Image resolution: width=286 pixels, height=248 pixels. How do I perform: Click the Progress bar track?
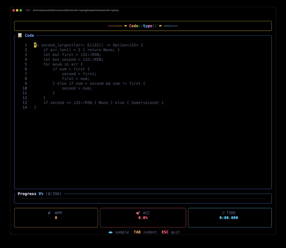pyautogui.click(x=143, y=199)
